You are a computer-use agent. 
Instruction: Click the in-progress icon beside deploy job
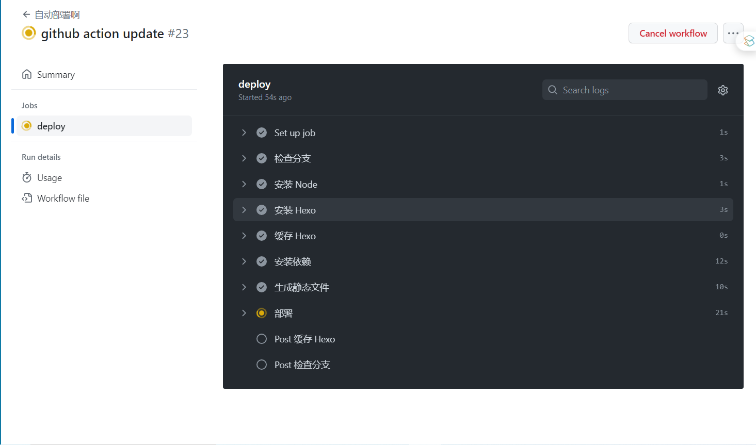point(27,126)
